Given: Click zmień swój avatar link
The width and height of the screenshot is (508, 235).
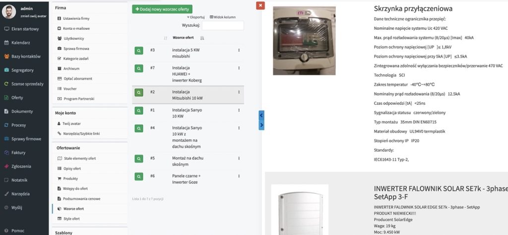Looking at the screenshot, I should [33, 15].
